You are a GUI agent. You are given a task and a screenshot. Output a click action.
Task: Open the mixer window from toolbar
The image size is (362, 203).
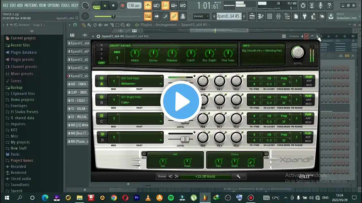coord(279,16)
